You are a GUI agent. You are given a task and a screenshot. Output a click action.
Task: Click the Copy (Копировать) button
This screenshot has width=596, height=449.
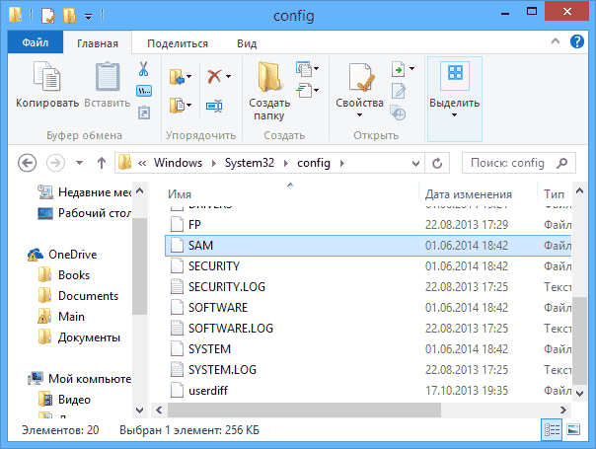tap(47, 85)
